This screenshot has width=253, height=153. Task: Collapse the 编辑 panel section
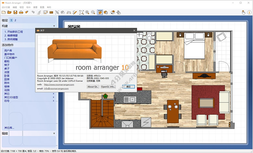(54, 134)
